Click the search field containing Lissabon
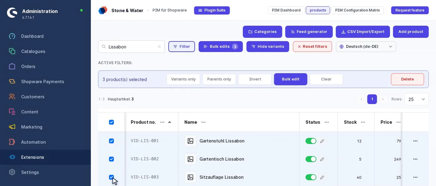 131,47
